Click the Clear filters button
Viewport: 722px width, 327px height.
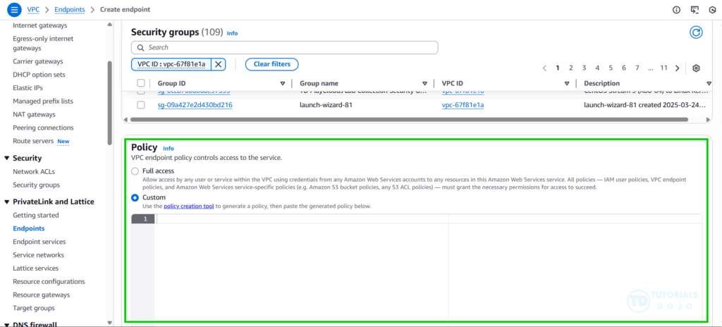(x=271, y=64)
